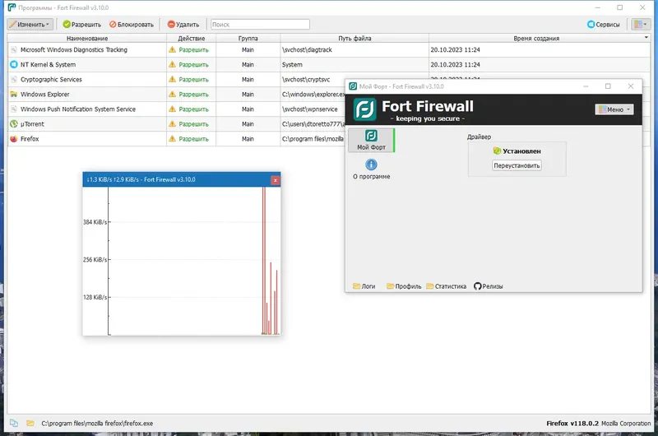Select the µTorrent program name

coord(32,124)
